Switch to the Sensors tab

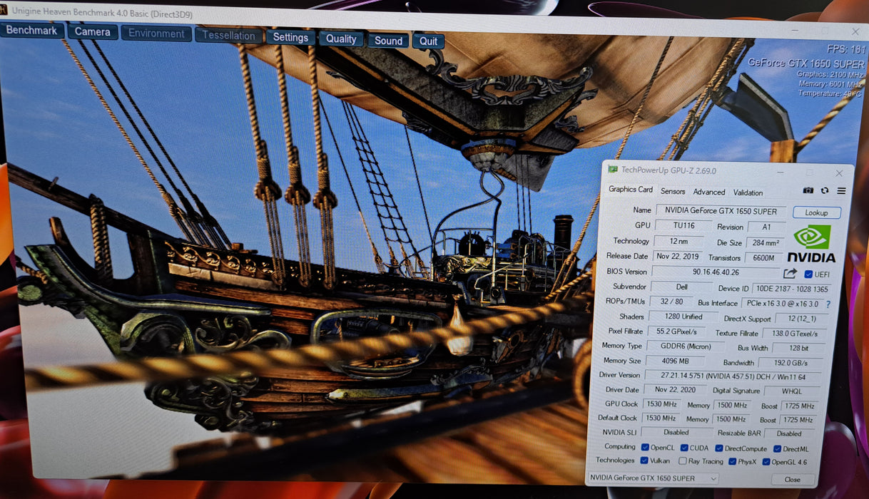673,191
